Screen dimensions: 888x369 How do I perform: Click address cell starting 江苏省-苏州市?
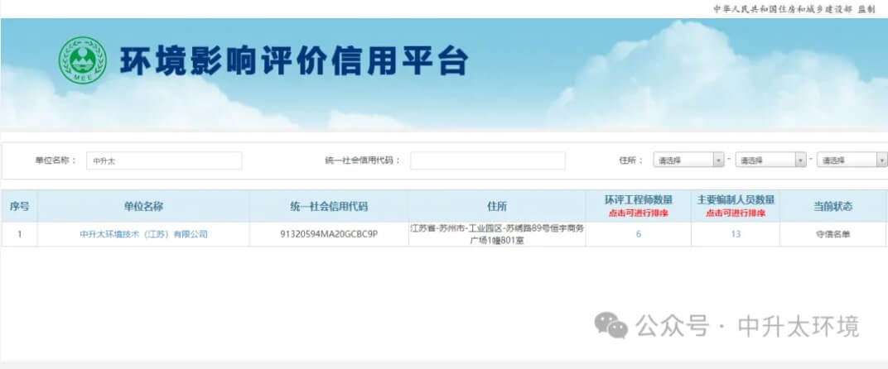coord(497,234)
